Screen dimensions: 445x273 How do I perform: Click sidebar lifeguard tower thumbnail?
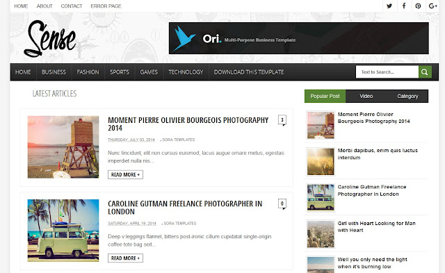[321, 125]
